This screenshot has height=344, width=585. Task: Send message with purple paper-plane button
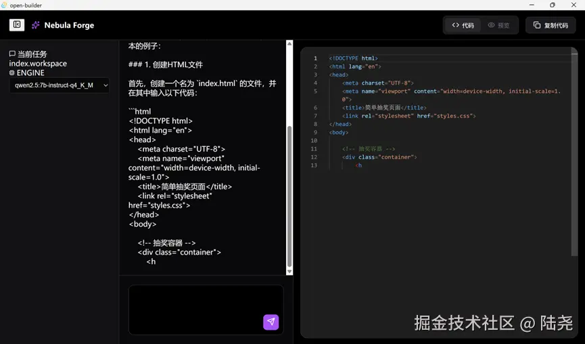click(x=271, y=322)
